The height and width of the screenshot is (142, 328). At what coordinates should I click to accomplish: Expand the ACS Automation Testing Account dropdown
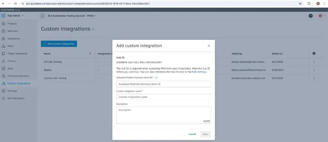click(x=95, y=16)
